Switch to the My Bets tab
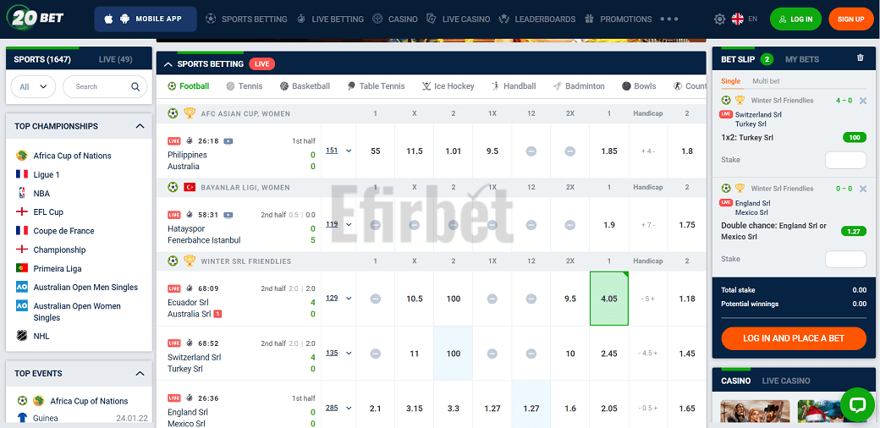 [x=802, y=59]
